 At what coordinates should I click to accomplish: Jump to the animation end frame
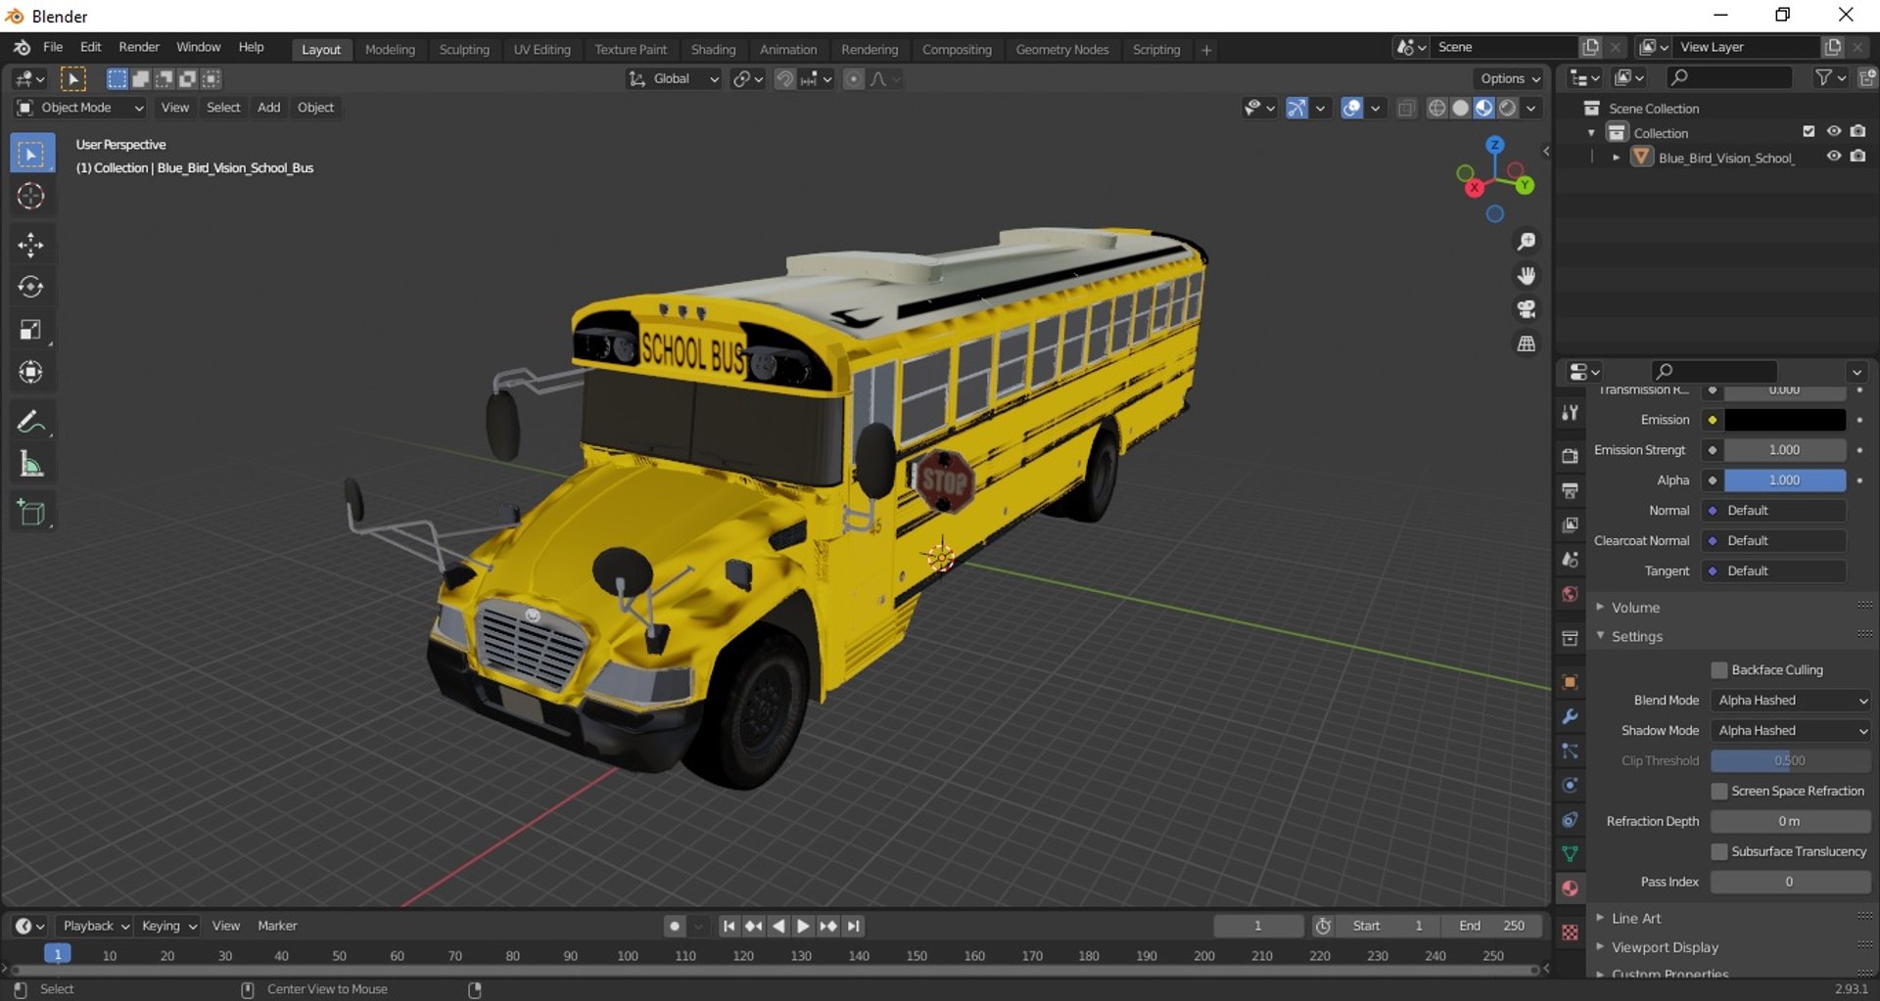click(x=854, y=926)
